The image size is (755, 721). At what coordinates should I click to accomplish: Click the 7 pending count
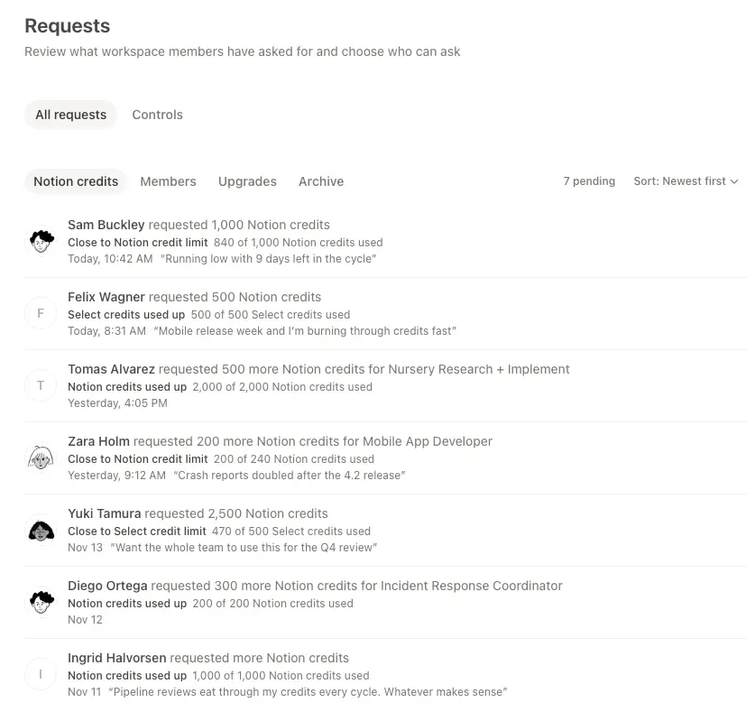(x=589, y=181)
